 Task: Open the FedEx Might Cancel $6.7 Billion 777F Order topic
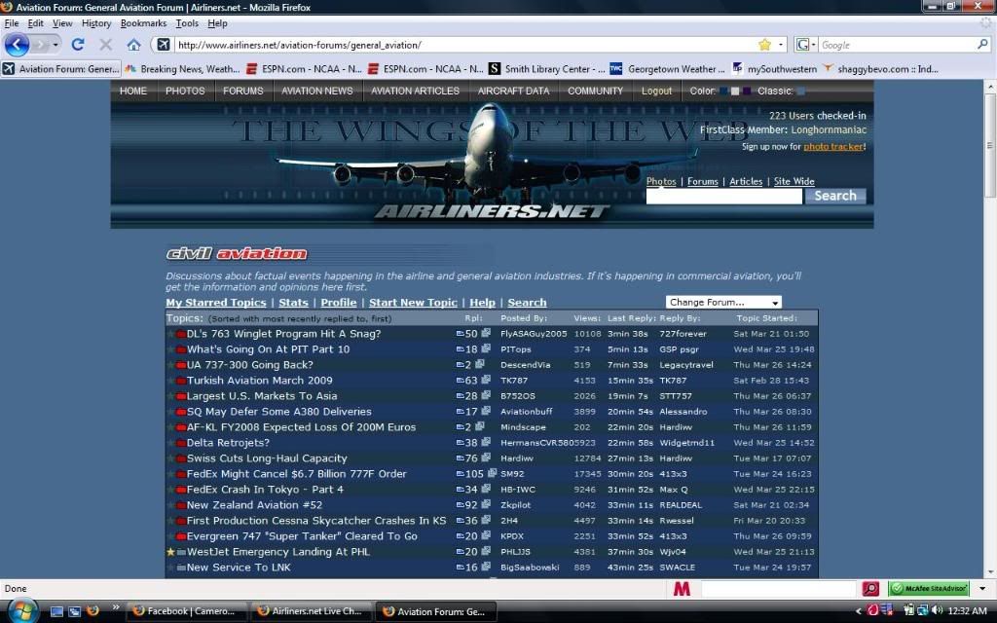[x=296, y=474]
